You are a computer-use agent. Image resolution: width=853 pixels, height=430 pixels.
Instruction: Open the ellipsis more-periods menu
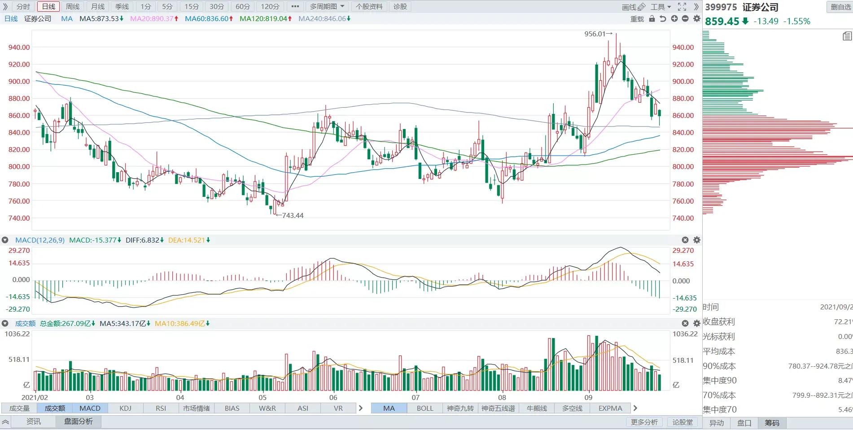point(295,6)
